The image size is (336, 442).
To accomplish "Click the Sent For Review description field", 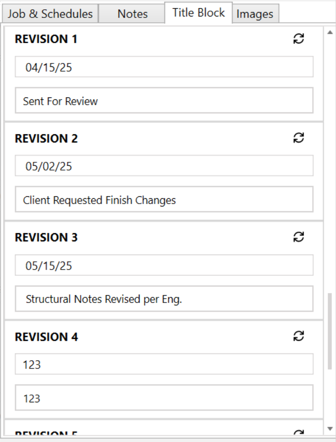I will tap(164, 100).
